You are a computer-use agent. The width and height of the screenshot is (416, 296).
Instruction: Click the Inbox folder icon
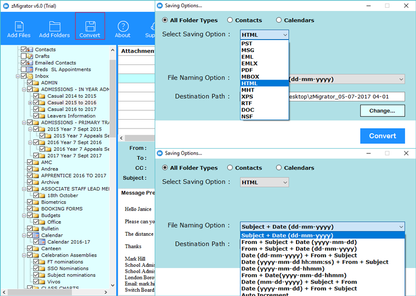(x=30, y=76)
